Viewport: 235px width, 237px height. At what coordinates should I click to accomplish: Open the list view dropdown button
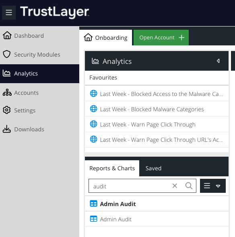(213, 186)
